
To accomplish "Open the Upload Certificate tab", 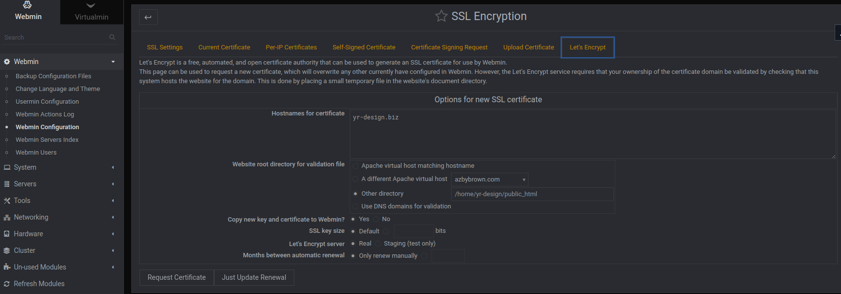I will point(529,47).
